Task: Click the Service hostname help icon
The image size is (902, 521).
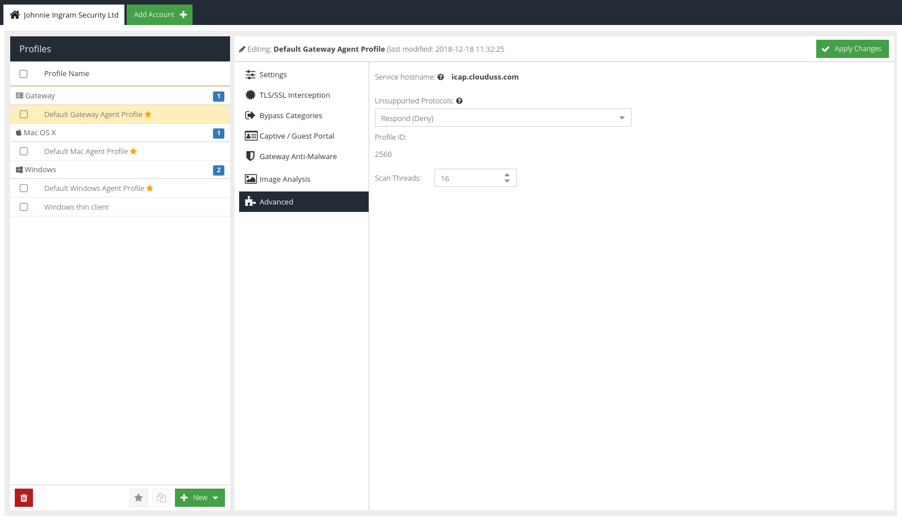Action: point(441,77)
